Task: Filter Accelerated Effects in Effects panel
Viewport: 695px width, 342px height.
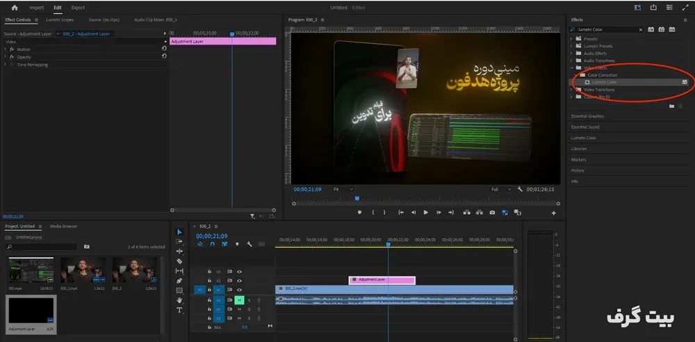Action: [651, 29]
